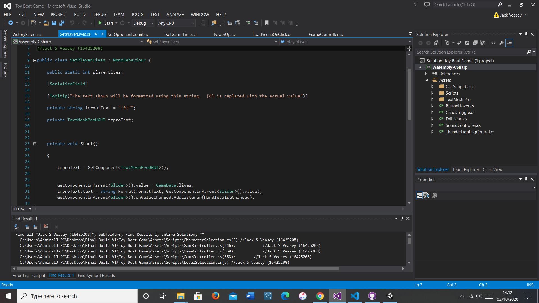Select ChaosToggle.cs in Solution Explorer
Screen dimensions: 539x303
tap(460, 113)
